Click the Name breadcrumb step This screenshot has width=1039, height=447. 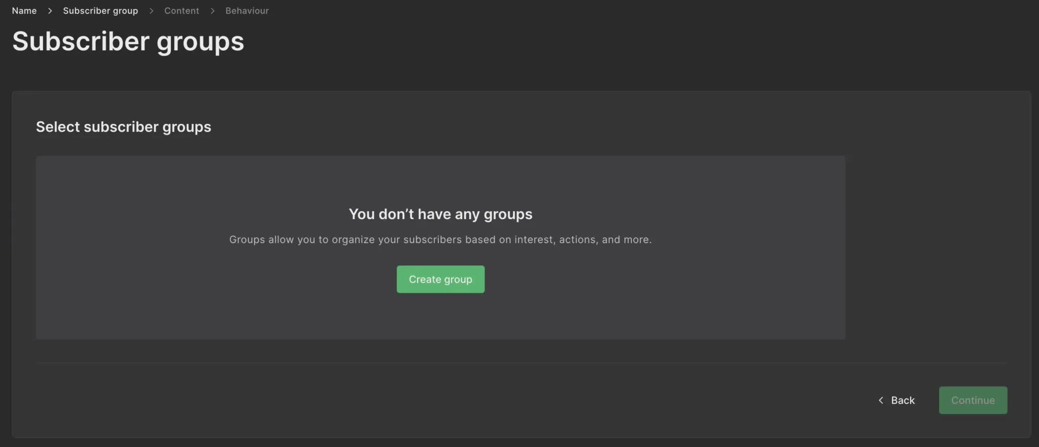(24, 11)
